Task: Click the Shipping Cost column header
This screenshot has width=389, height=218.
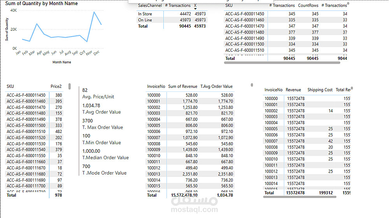Action: (x=320, y=90)
